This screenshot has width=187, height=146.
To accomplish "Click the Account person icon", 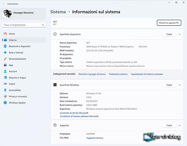I will [x=5, y=71].
